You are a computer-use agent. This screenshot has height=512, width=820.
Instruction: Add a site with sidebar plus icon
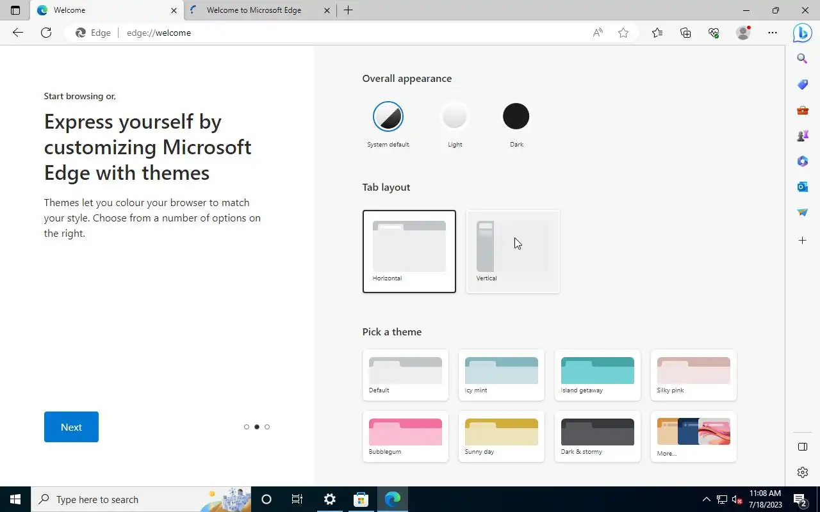802,241
